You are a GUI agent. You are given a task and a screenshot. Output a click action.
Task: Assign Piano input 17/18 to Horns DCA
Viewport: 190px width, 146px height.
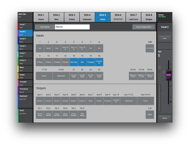(44, 76)
